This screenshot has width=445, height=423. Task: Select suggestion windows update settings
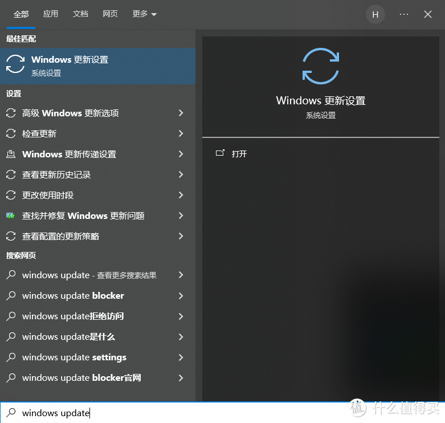click(97, 357)
